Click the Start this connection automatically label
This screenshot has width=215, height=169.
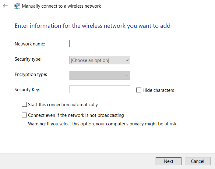point(63,105)
